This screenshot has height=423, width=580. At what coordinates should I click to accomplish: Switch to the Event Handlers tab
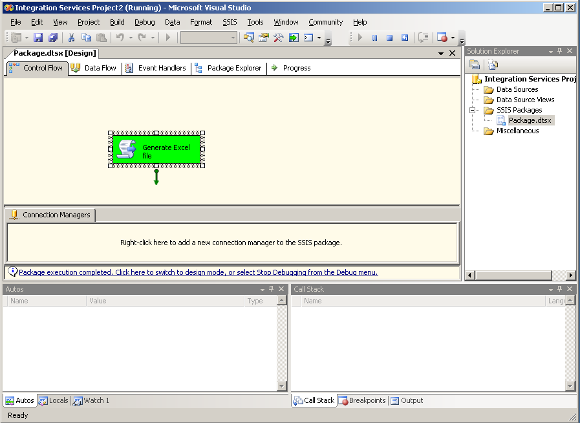(156, 68)
